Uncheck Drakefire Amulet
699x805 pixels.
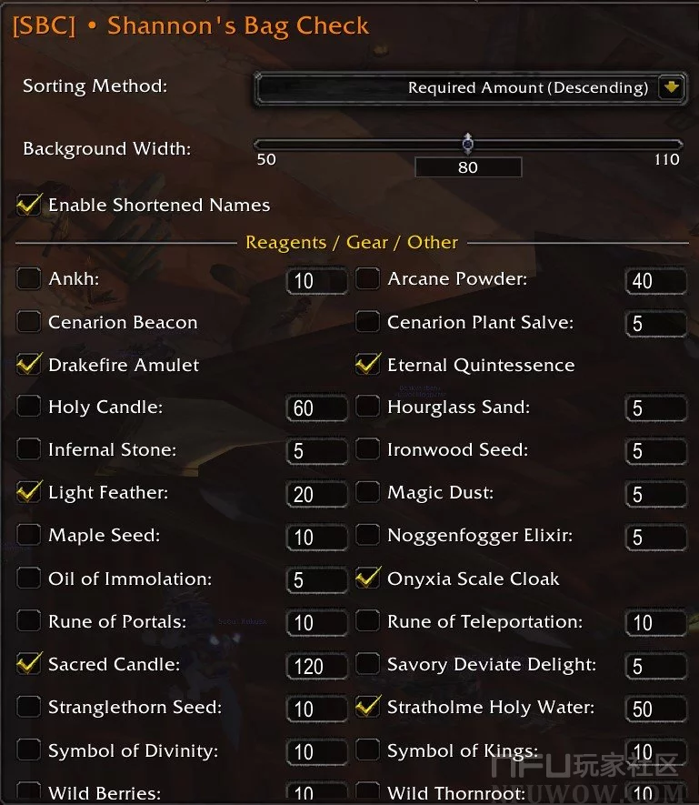[x=29, y=365]
